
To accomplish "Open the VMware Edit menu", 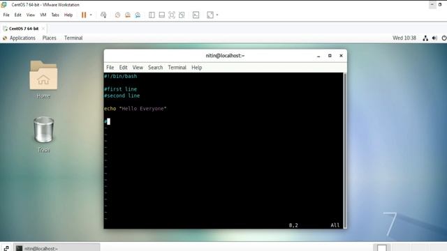I will [x=17, y=15].
